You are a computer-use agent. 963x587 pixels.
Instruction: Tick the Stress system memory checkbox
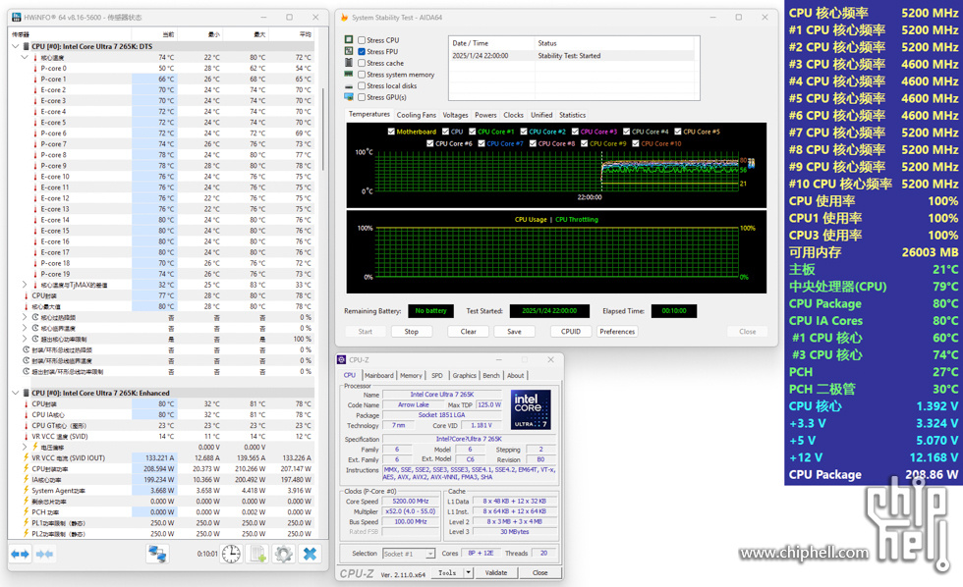(362, 75)
